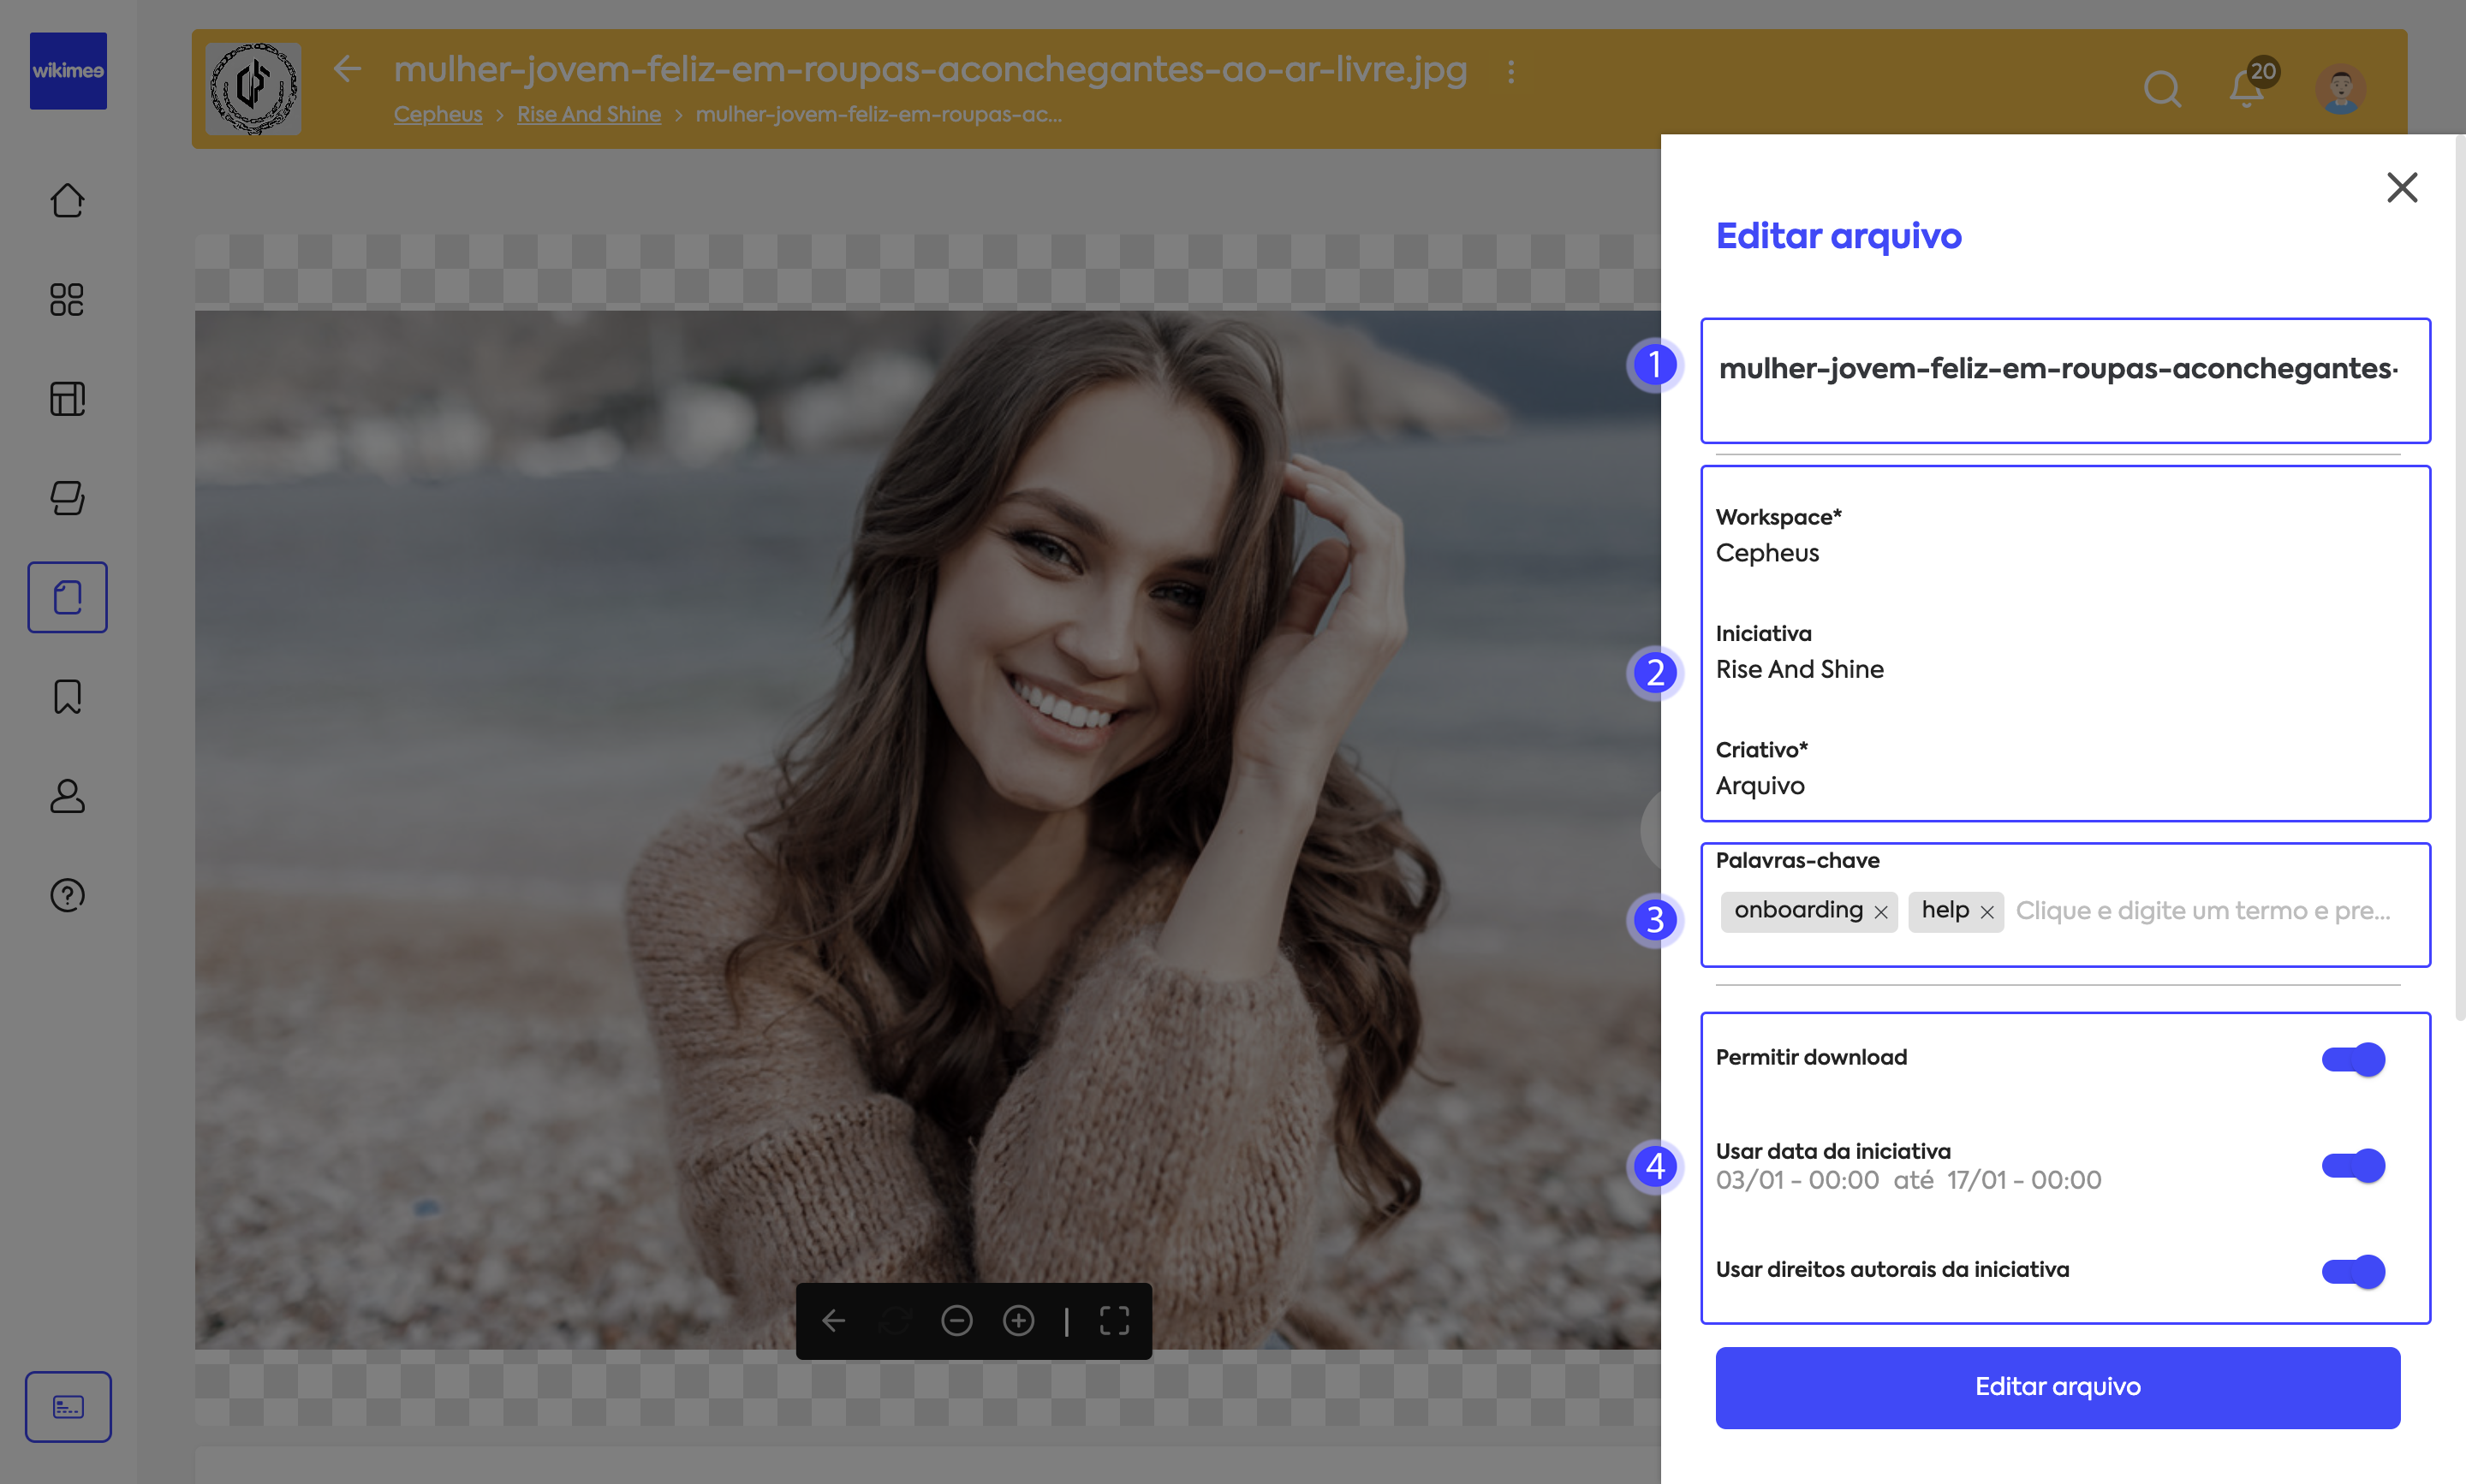Viewport: 2466px width, 1484px height.
Task: Open the user profile sidebar icon
Action: [x=67, y=796]
